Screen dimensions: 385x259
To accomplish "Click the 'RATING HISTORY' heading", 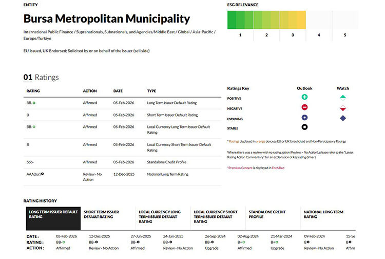I will pos(40,201).
